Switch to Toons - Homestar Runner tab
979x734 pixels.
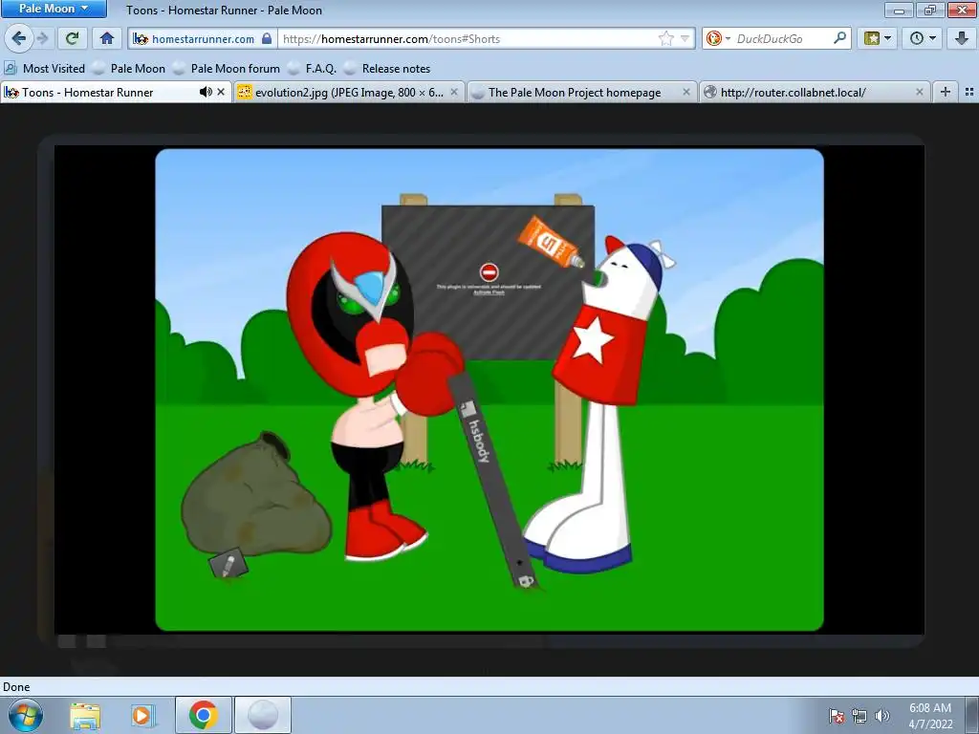(x=116, y=93)
